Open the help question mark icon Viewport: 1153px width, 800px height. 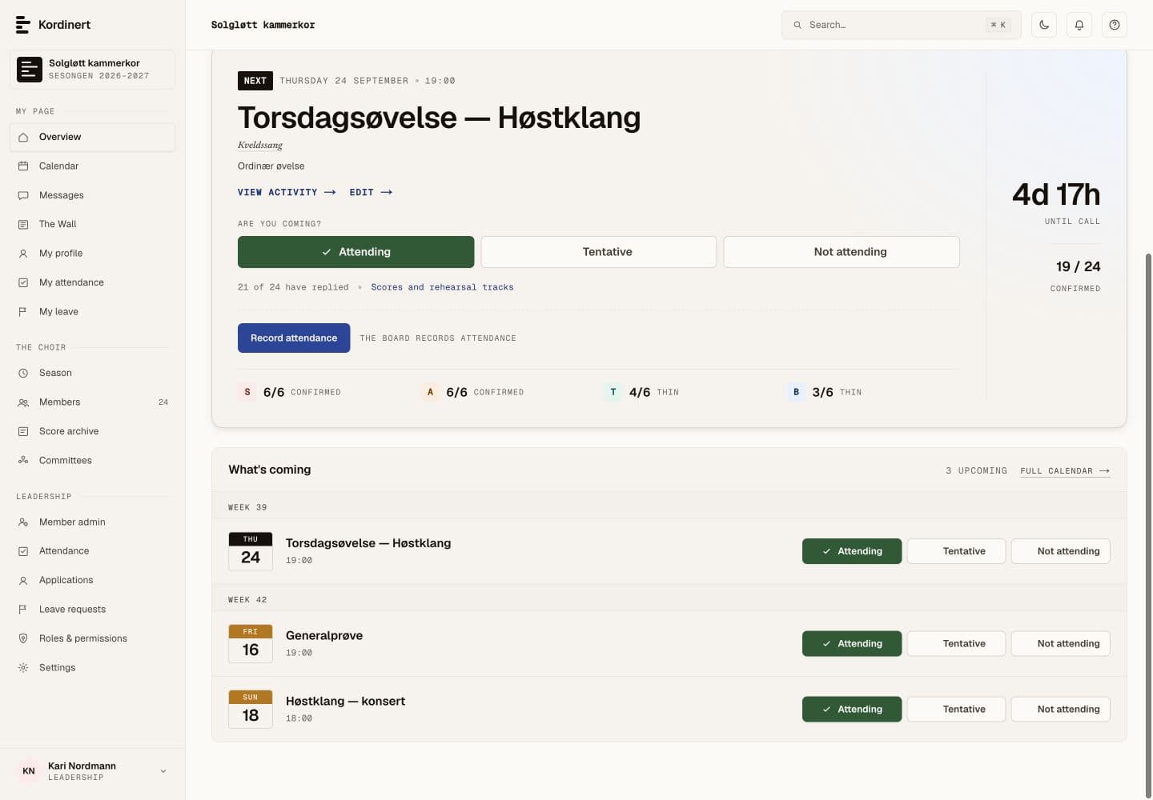[1115, 25]
